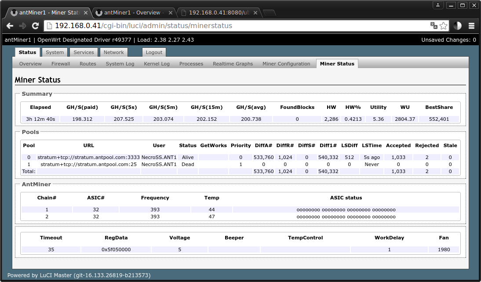
Task: Click the LuCI Master footer link
Action: point(79,275)
